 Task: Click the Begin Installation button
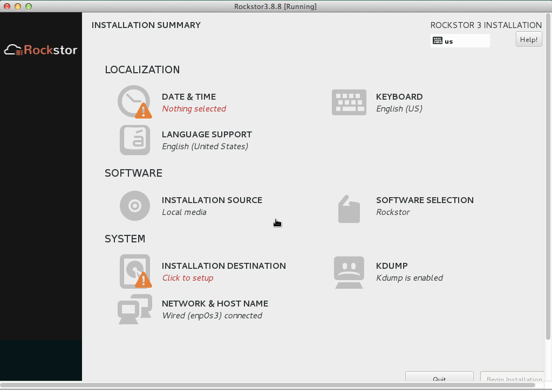(512, 378)
